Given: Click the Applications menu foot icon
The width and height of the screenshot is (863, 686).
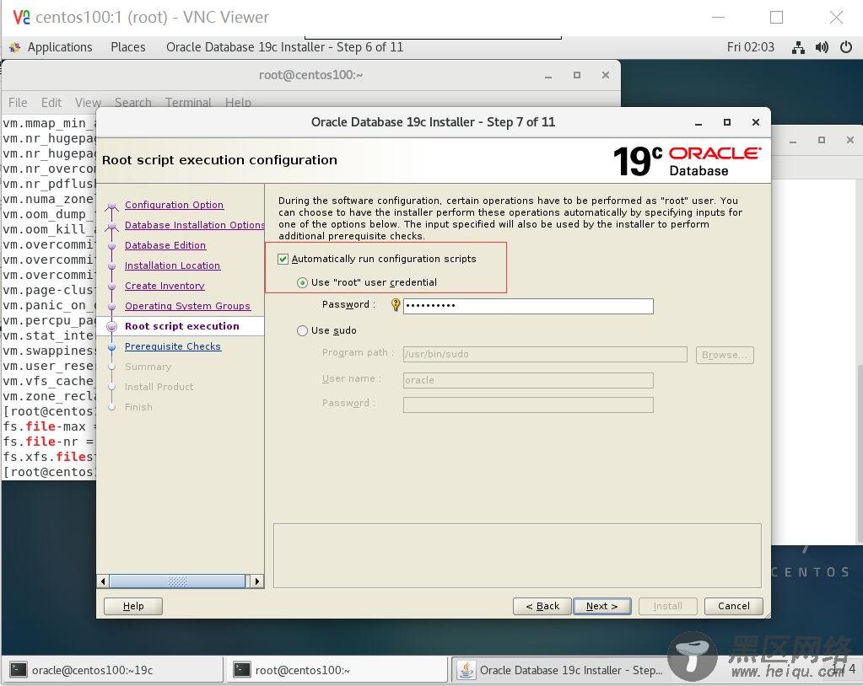Looking at the screenshot, I should click(x=15, y=47).
